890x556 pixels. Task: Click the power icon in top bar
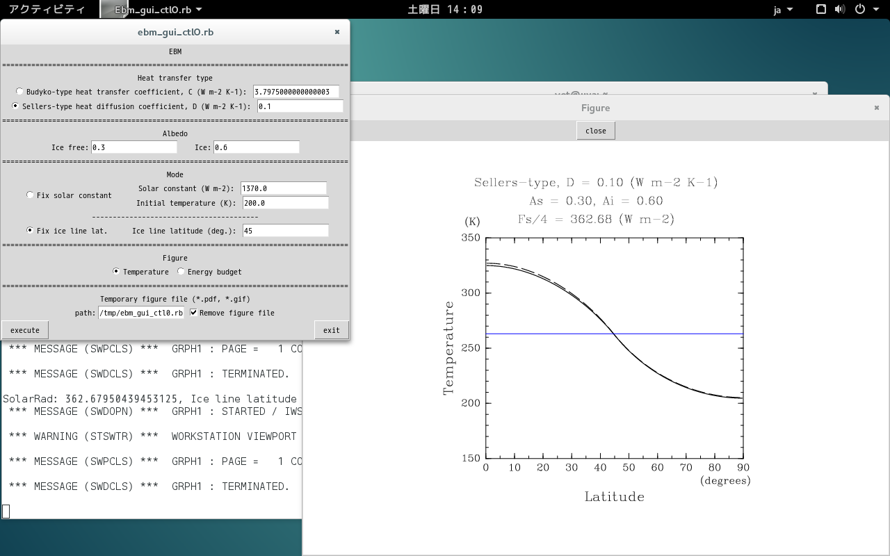pyautogui.click(x=859, y=10)
